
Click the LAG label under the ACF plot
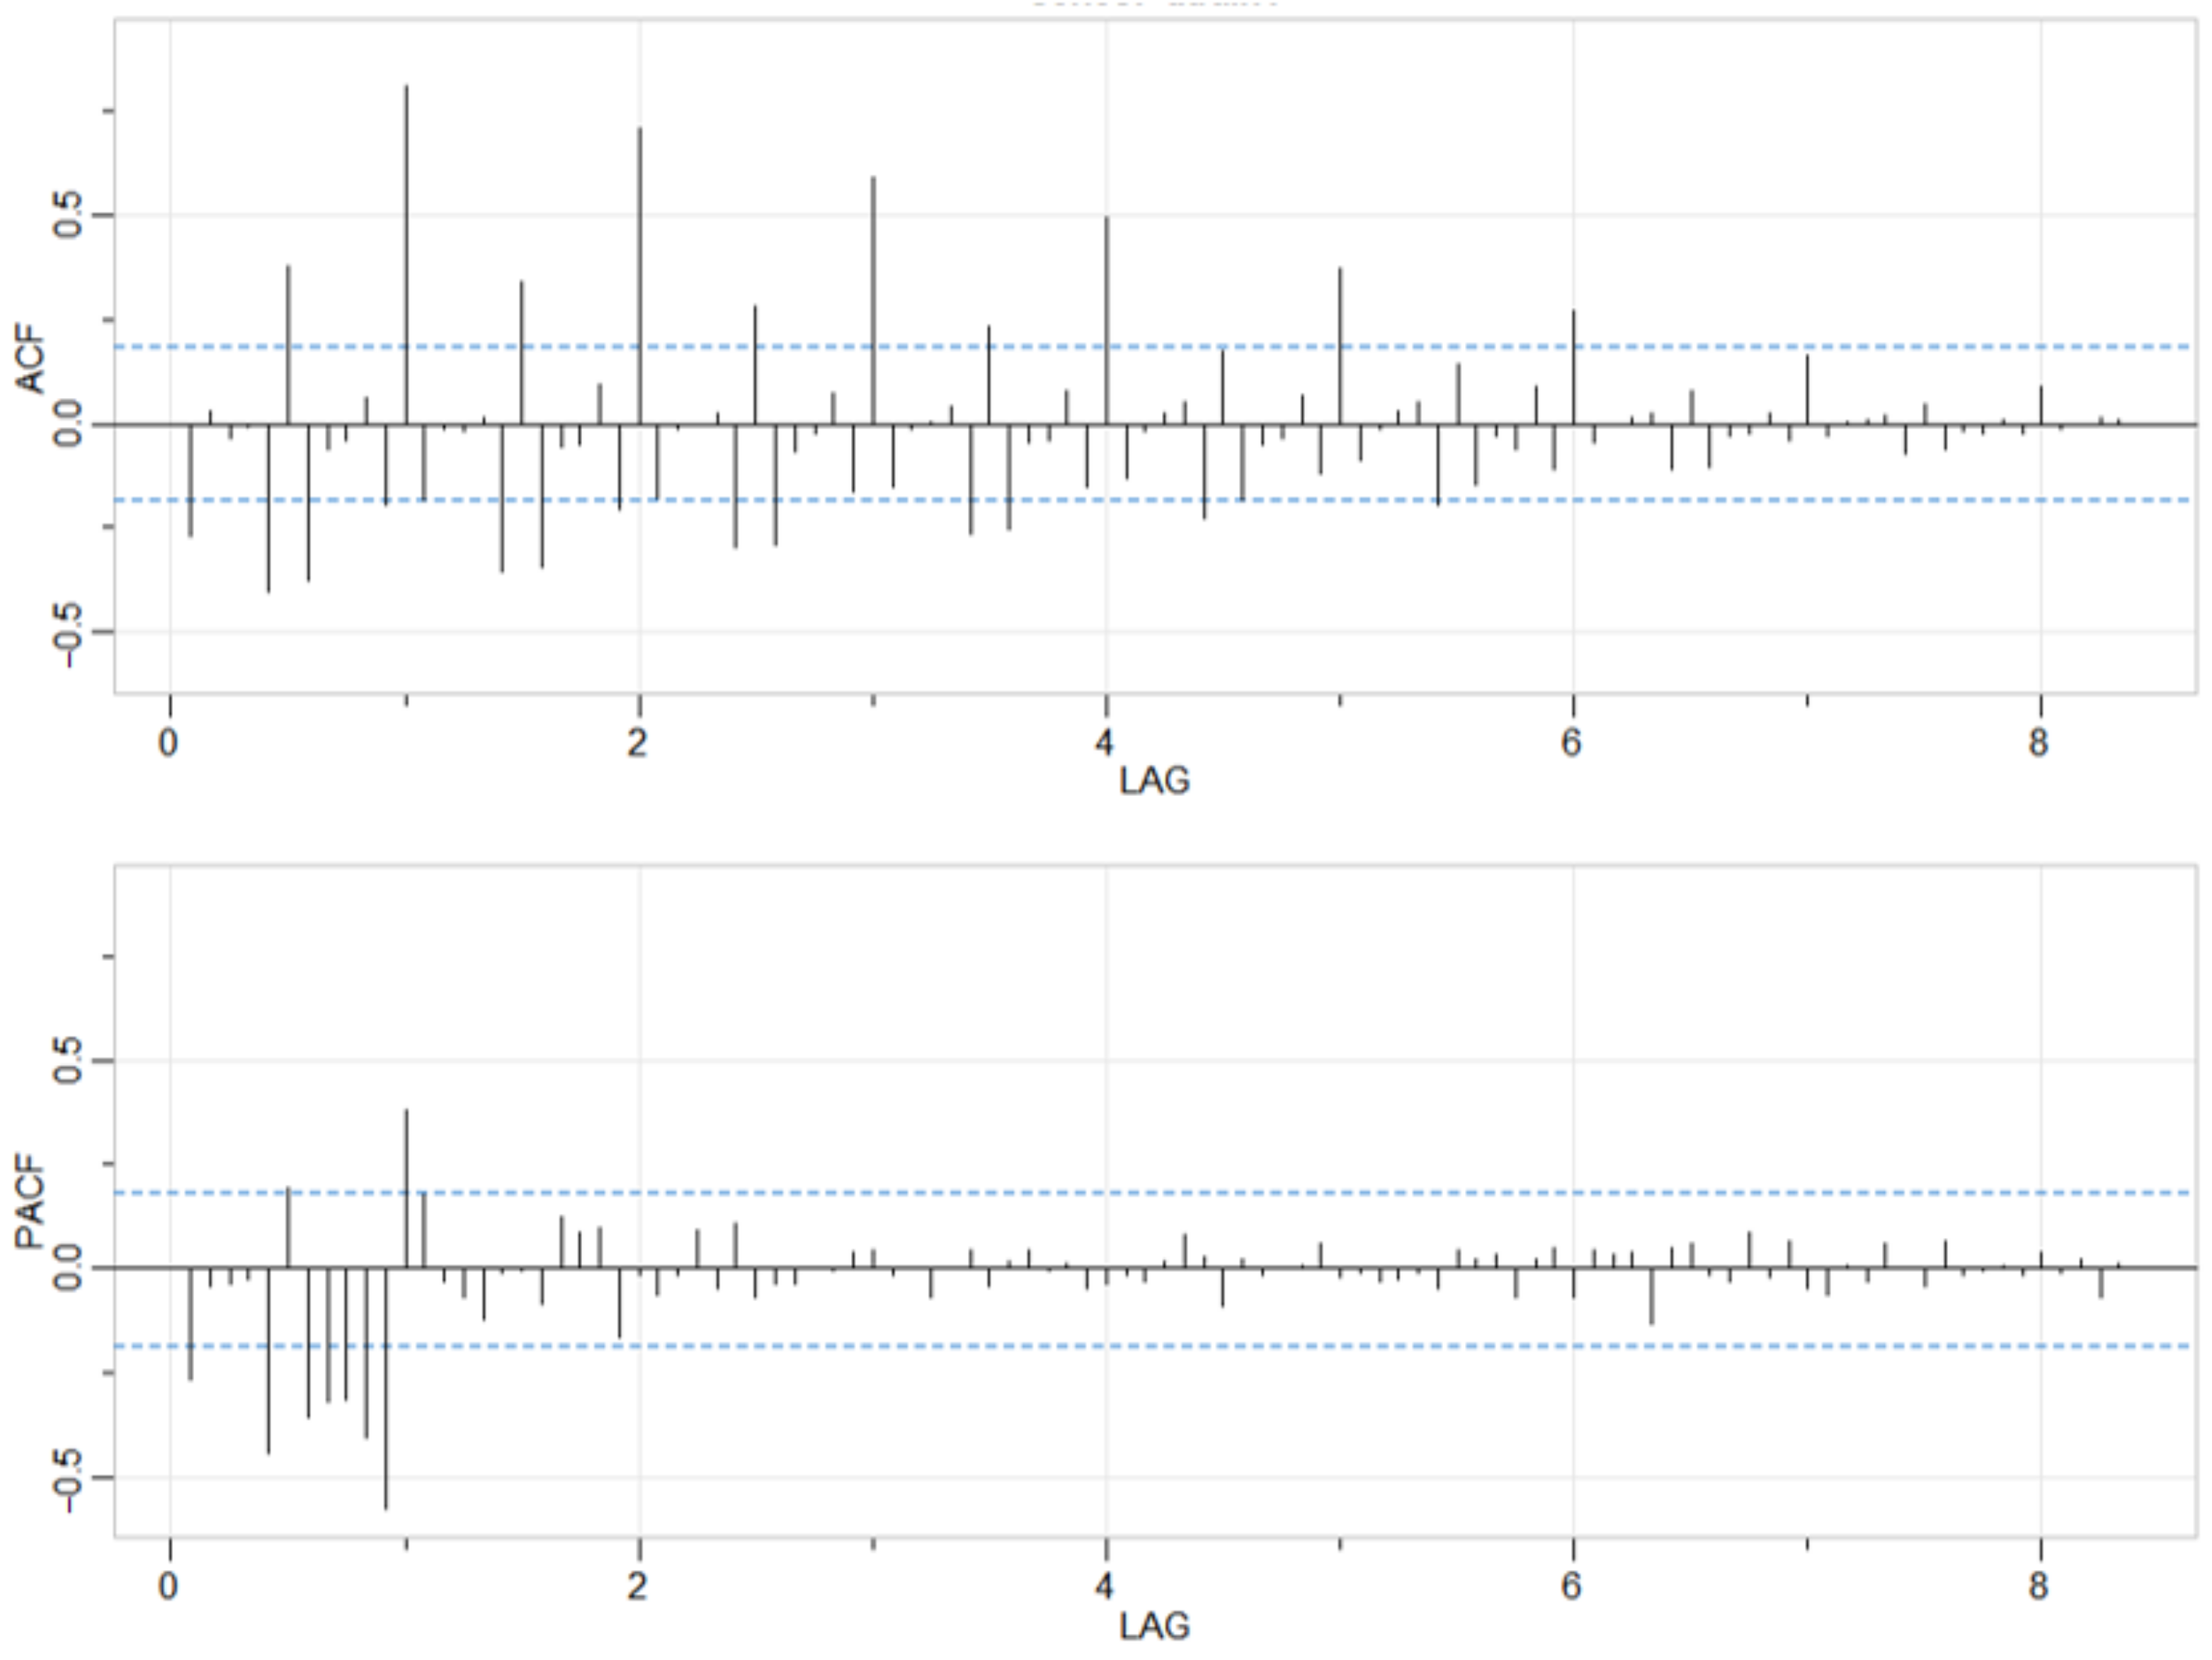click(1154, 781)
